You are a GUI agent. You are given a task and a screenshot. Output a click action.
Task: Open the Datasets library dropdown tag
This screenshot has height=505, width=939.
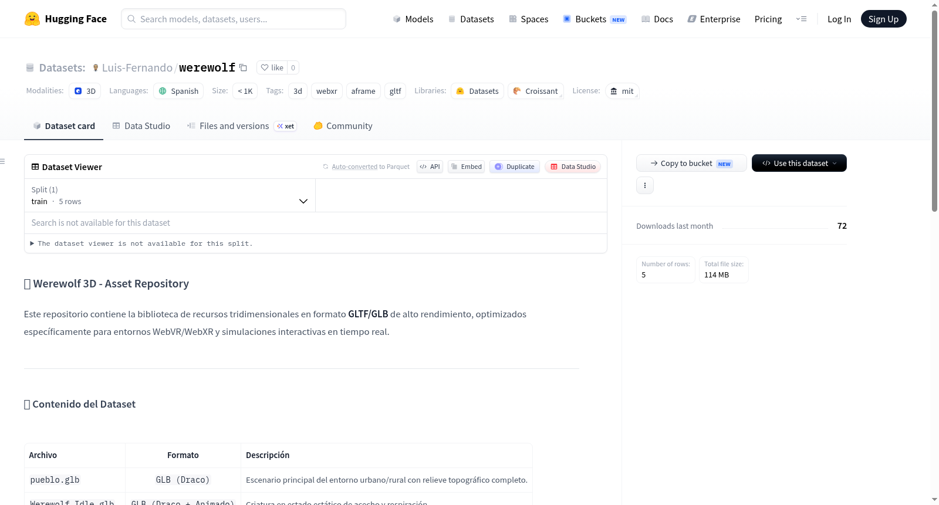click(478, 91)
